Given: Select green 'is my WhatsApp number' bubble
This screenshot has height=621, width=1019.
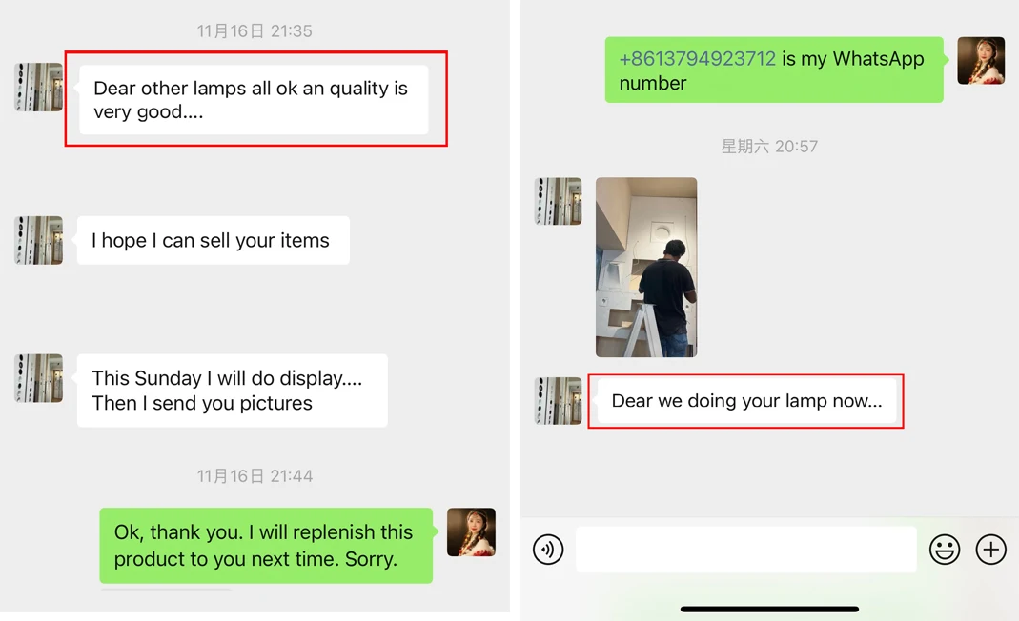Looking at the screenshot, I should click(774, 70).
